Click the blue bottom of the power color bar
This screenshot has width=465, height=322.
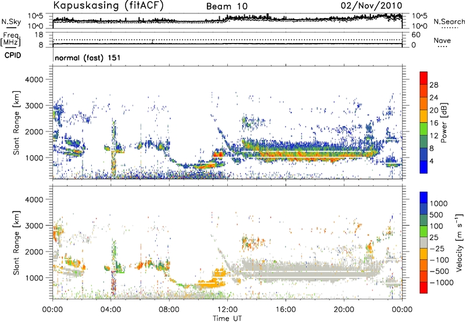[x=424, y=167]
